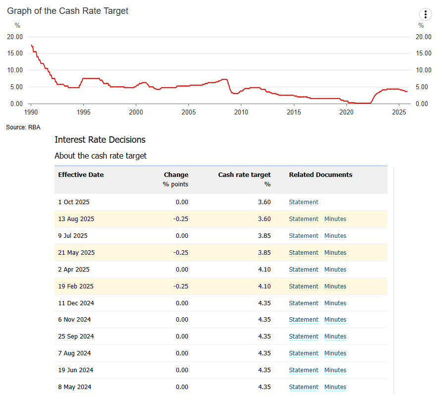Open Statement for 6 Nov 2024
Viewport: 439px width, 396px height.
(303, 320)
